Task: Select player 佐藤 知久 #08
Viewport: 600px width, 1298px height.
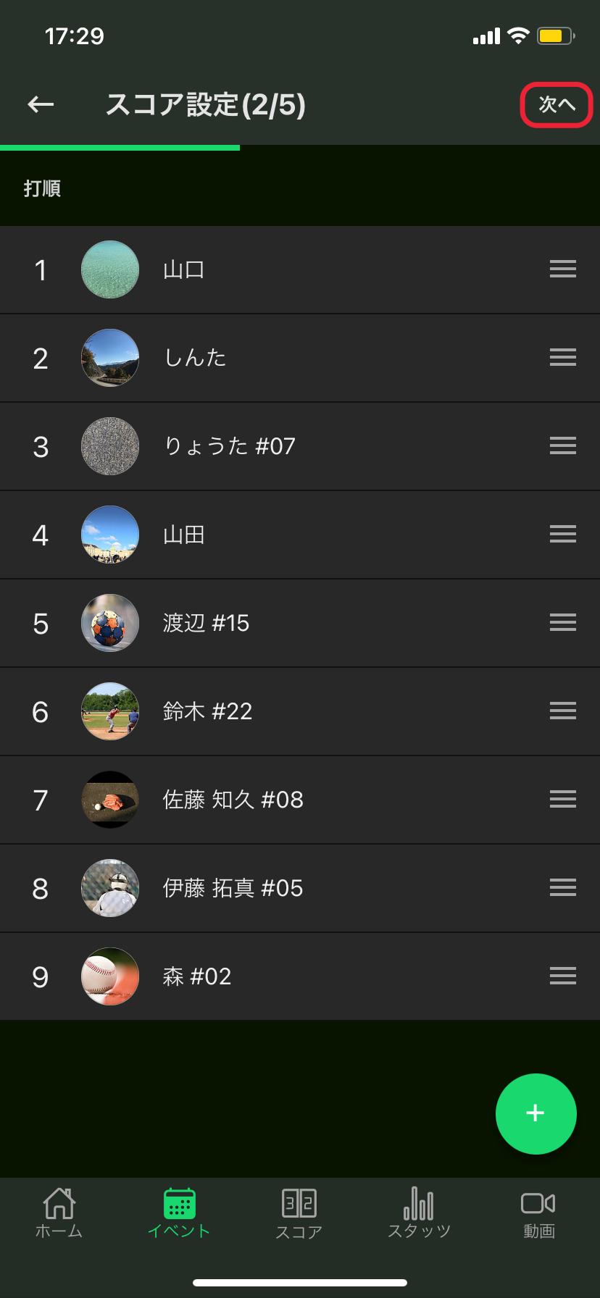Action: coord(233,800)
